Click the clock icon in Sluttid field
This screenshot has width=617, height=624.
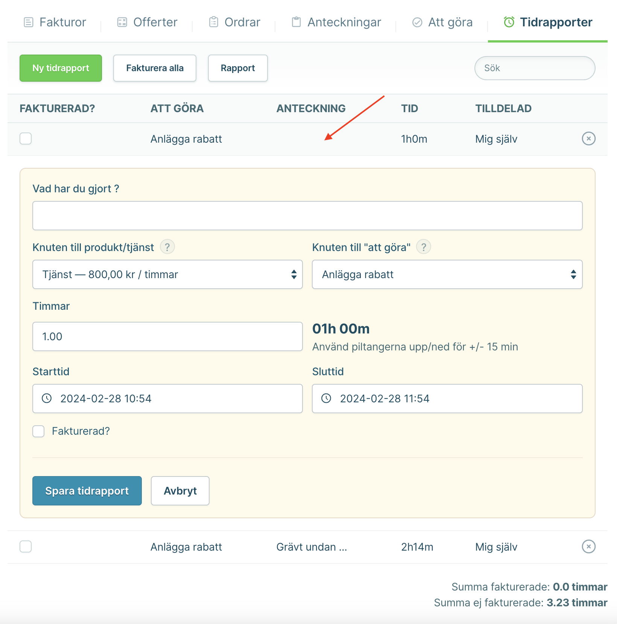click(x=326, y=399)
